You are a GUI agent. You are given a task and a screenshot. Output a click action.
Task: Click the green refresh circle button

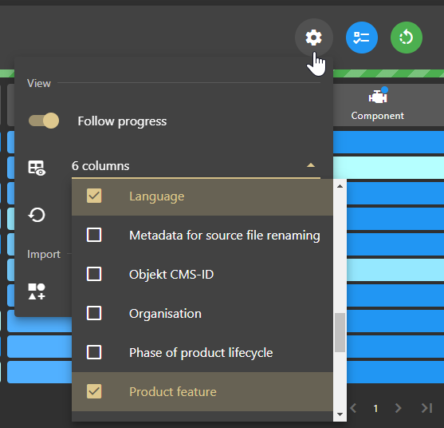tap(407, 38)
